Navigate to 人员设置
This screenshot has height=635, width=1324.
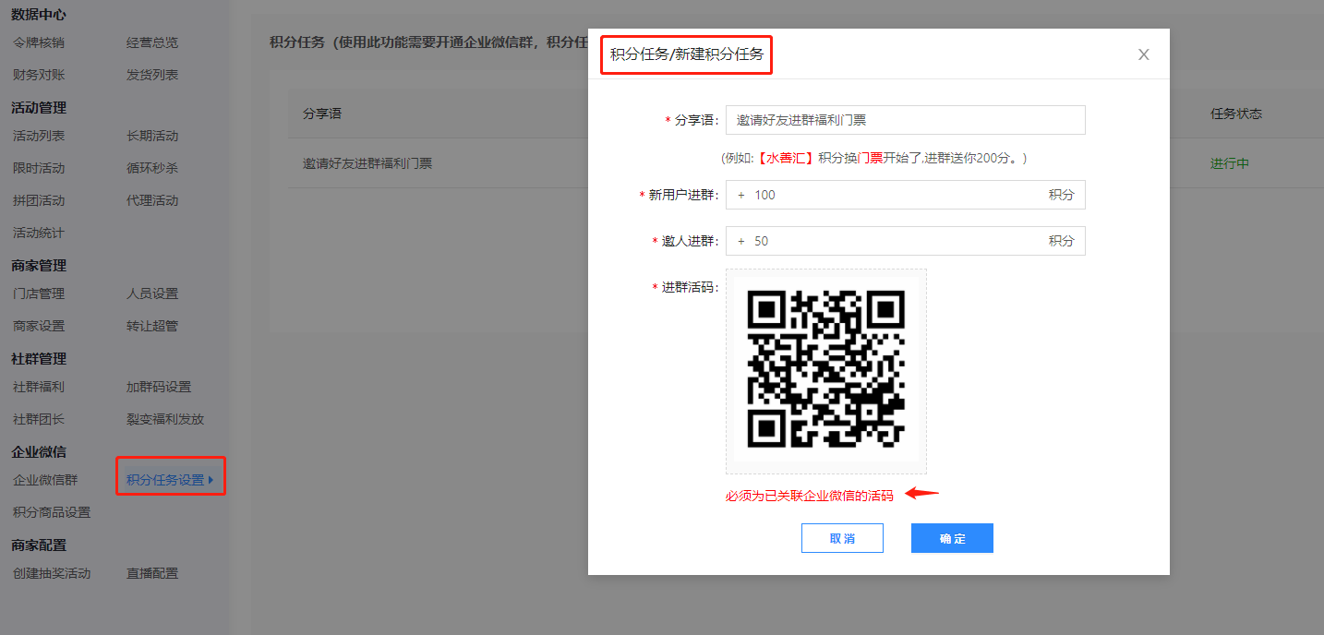coord(152,294)
